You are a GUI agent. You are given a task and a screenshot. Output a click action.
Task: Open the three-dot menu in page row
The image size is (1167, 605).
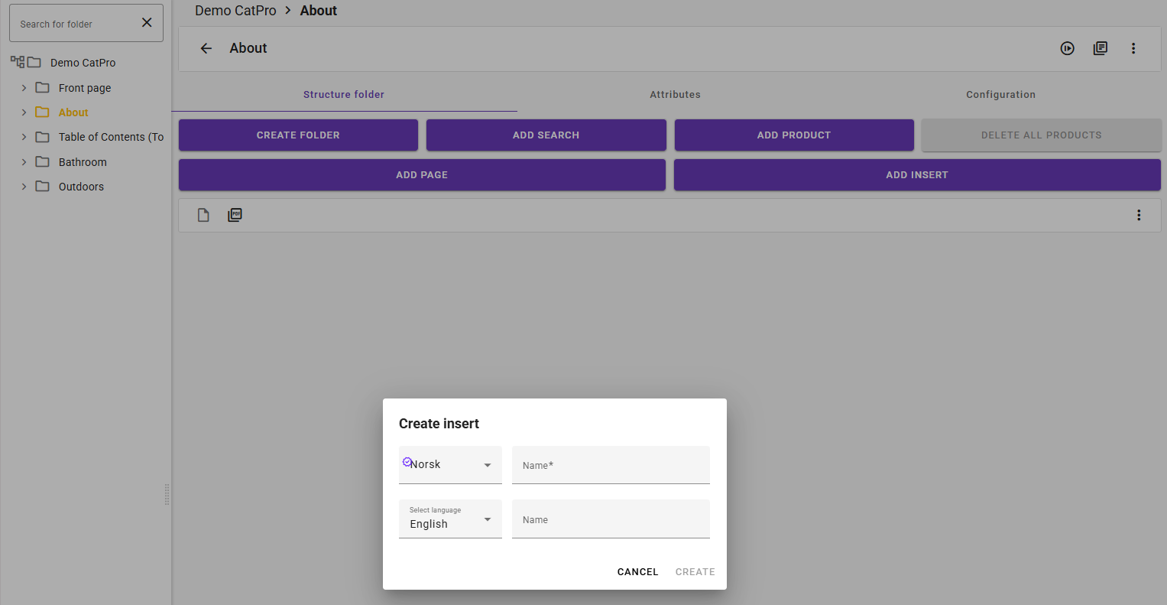click(1138, 215)
